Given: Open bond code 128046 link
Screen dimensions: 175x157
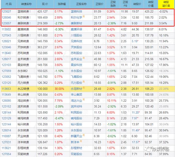Looking at the screenshot, I should 6,17.
